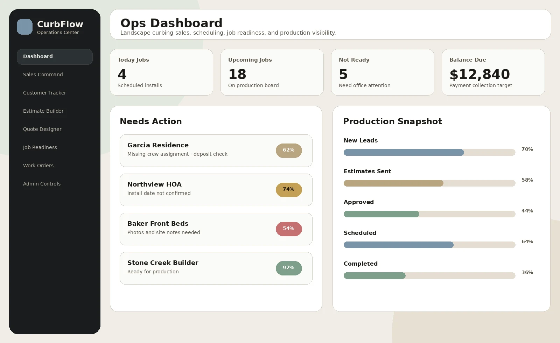The image size is (560, 343).
Task: Click the Today Jobs stat card
Action: tap(161, 72)
